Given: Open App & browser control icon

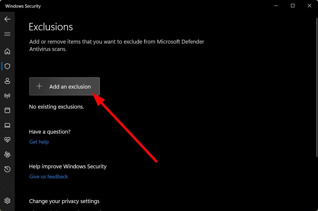Looking at the screenshot, I should (x=7, y=110).
